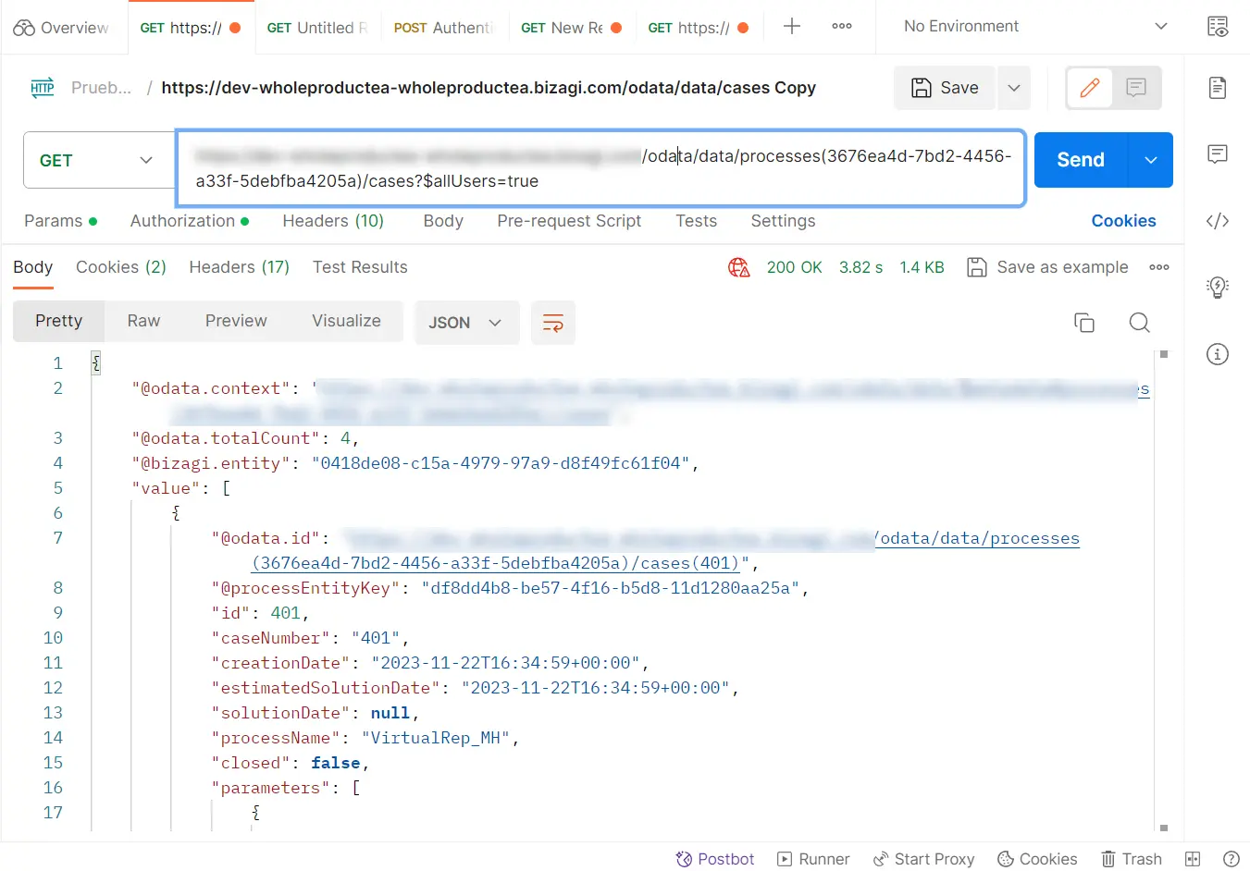Toggle line wrap in response

(553, 323)
